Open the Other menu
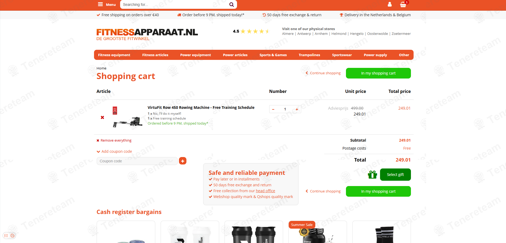 404,55
